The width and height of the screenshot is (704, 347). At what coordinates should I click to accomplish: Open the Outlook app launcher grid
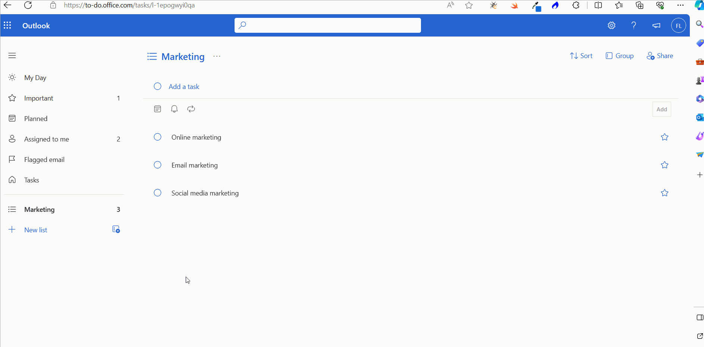click(7, 25)
